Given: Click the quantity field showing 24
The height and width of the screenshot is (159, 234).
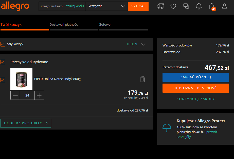Looking at the screenshot, I should 27,95.
